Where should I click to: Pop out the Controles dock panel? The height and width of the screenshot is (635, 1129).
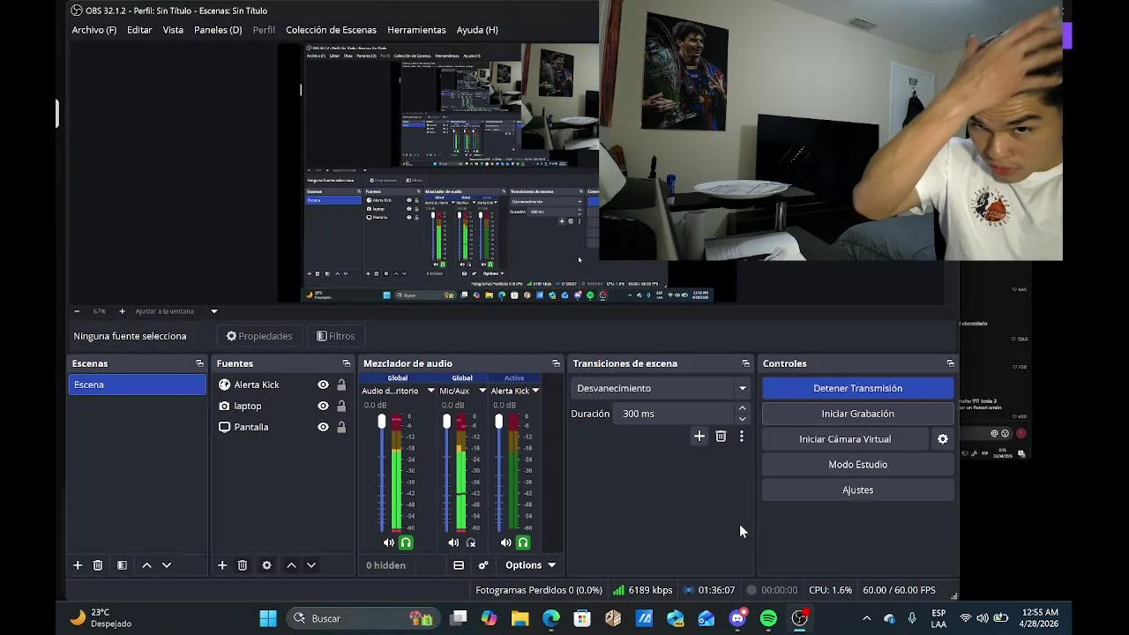point(950,363)
